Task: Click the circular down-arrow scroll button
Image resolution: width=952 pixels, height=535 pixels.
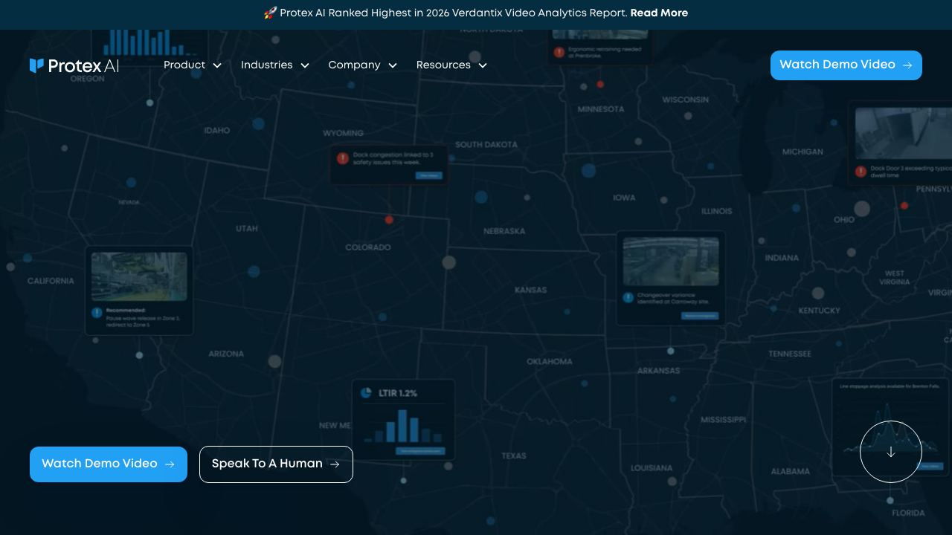Action: (891, 452)
